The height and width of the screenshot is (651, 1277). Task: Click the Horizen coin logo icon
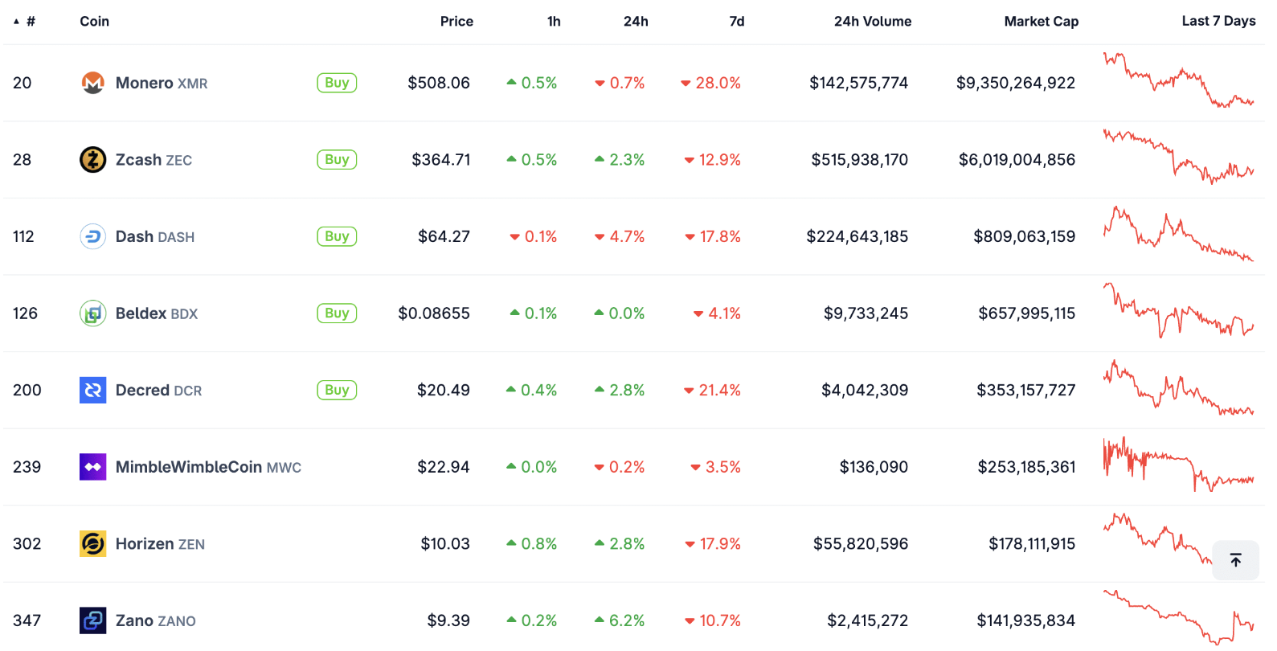pyautogui.click(x=93, y=544)
